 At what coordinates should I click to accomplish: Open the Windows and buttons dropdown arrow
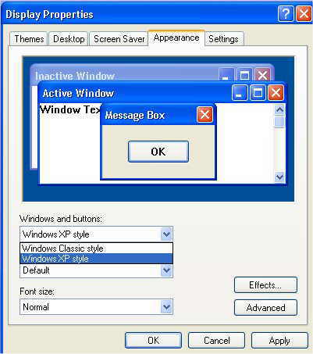tap(166, 234)
